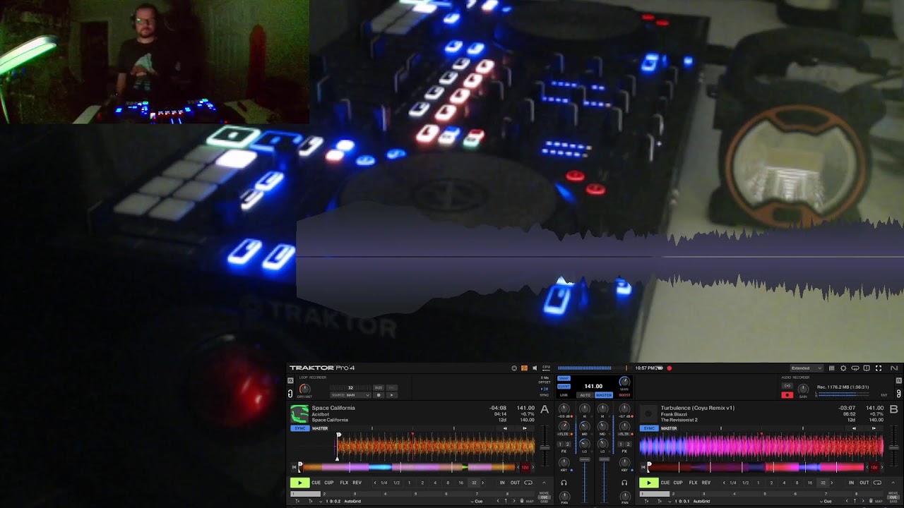Select hotcue slot 1 on Deck A

pyautogui.click(x=305, y=494)
